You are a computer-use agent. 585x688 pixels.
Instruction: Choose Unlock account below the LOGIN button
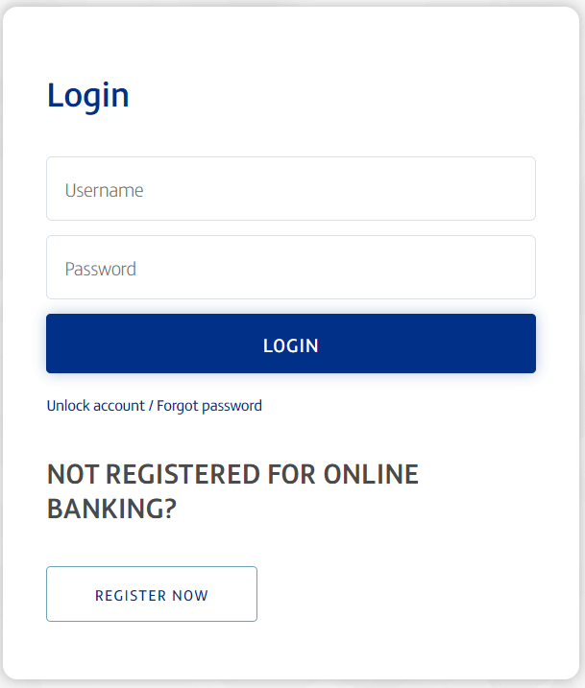click(x=95, y=406)
